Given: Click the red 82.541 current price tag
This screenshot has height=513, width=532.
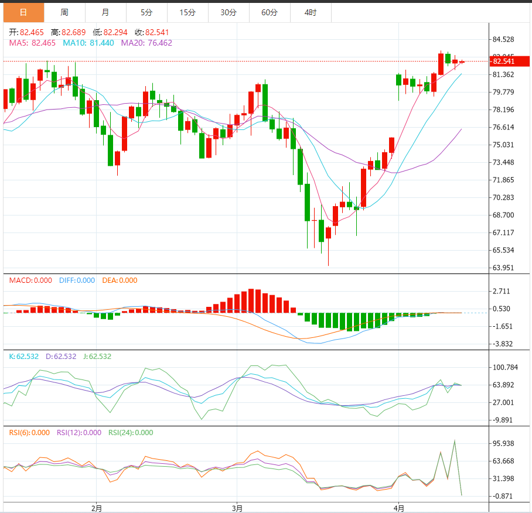Looking at the screenshot, I should point(504,61).
